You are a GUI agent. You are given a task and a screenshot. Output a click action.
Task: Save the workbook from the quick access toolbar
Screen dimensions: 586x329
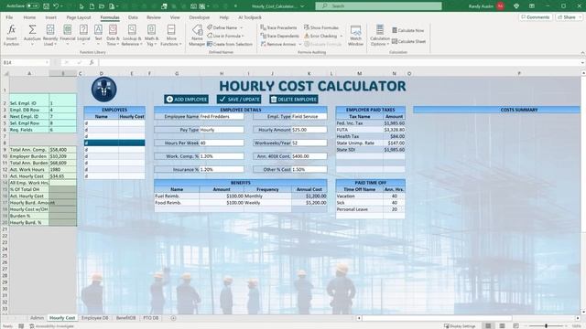coord(47,6)
